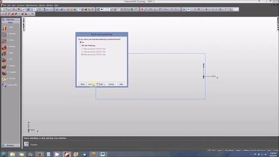Click the black dot snap toolbar icon

click(x=102, y=9)
